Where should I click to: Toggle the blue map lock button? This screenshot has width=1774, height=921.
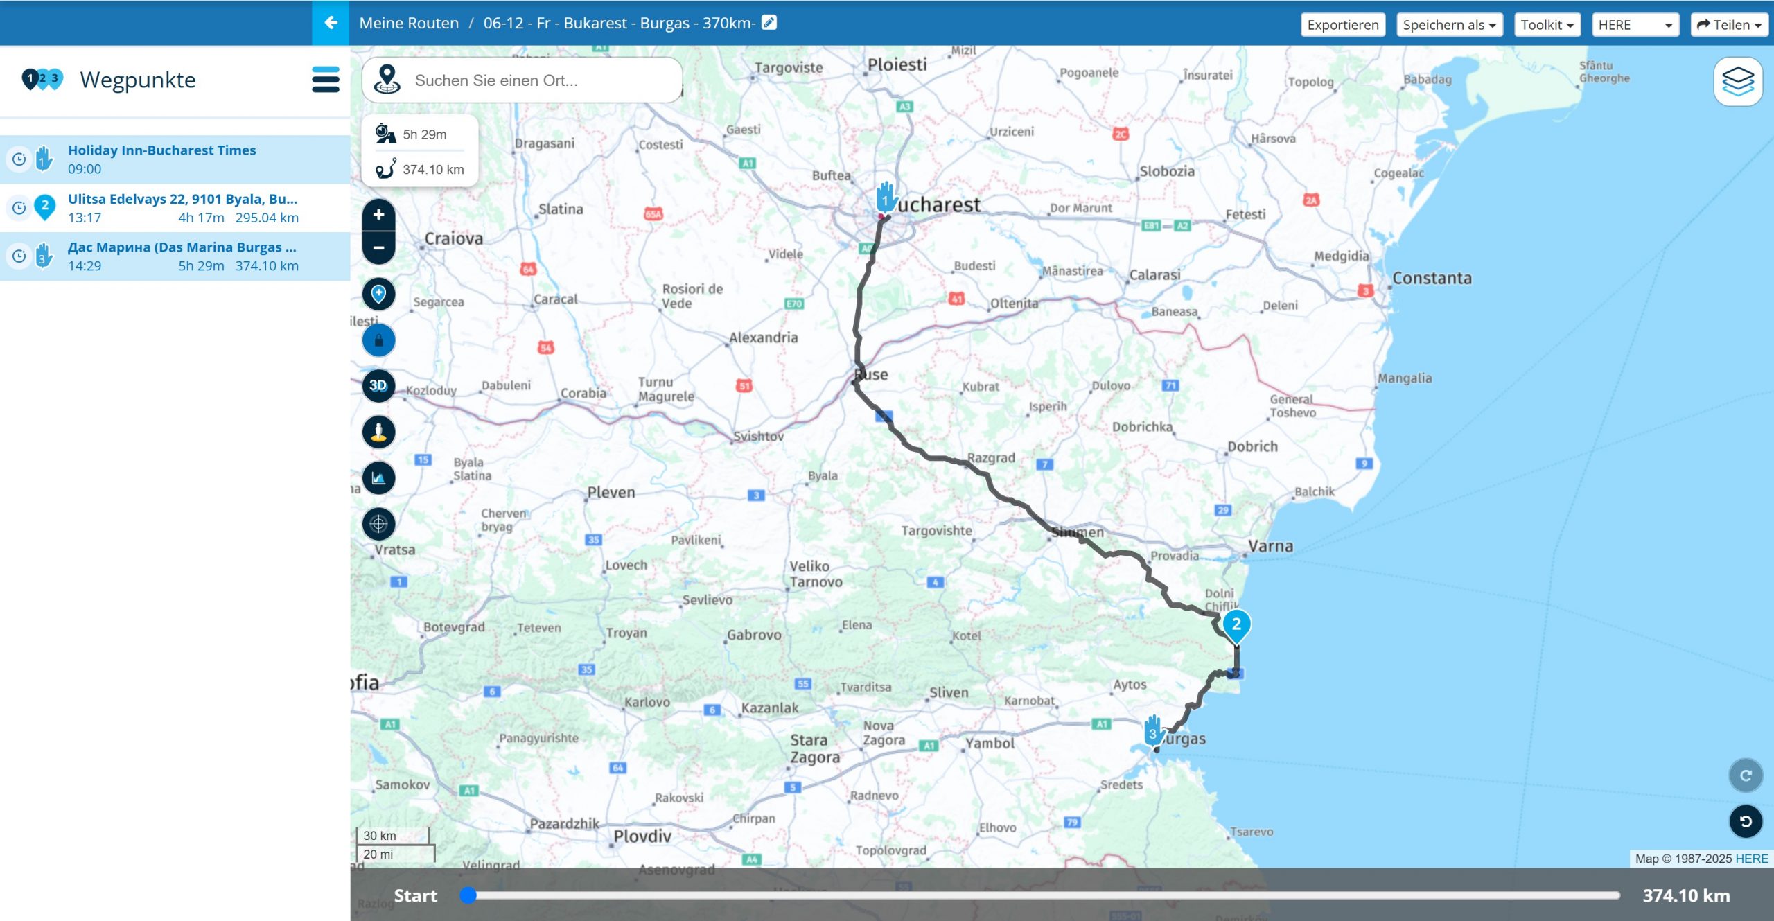click(x=378, y=340)
